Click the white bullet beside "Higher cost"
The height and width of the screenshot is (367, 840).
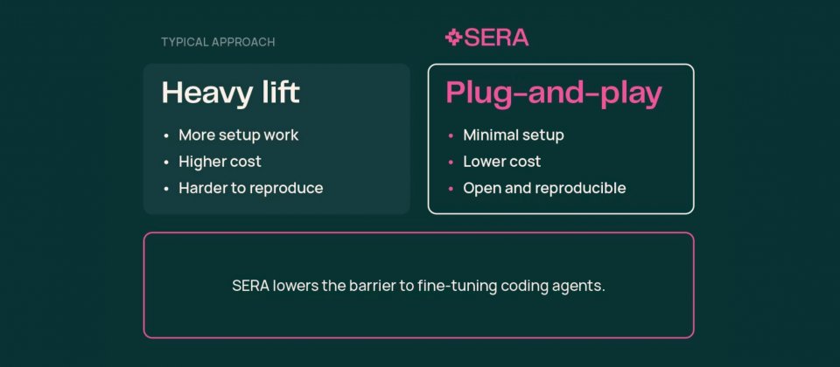166,163
